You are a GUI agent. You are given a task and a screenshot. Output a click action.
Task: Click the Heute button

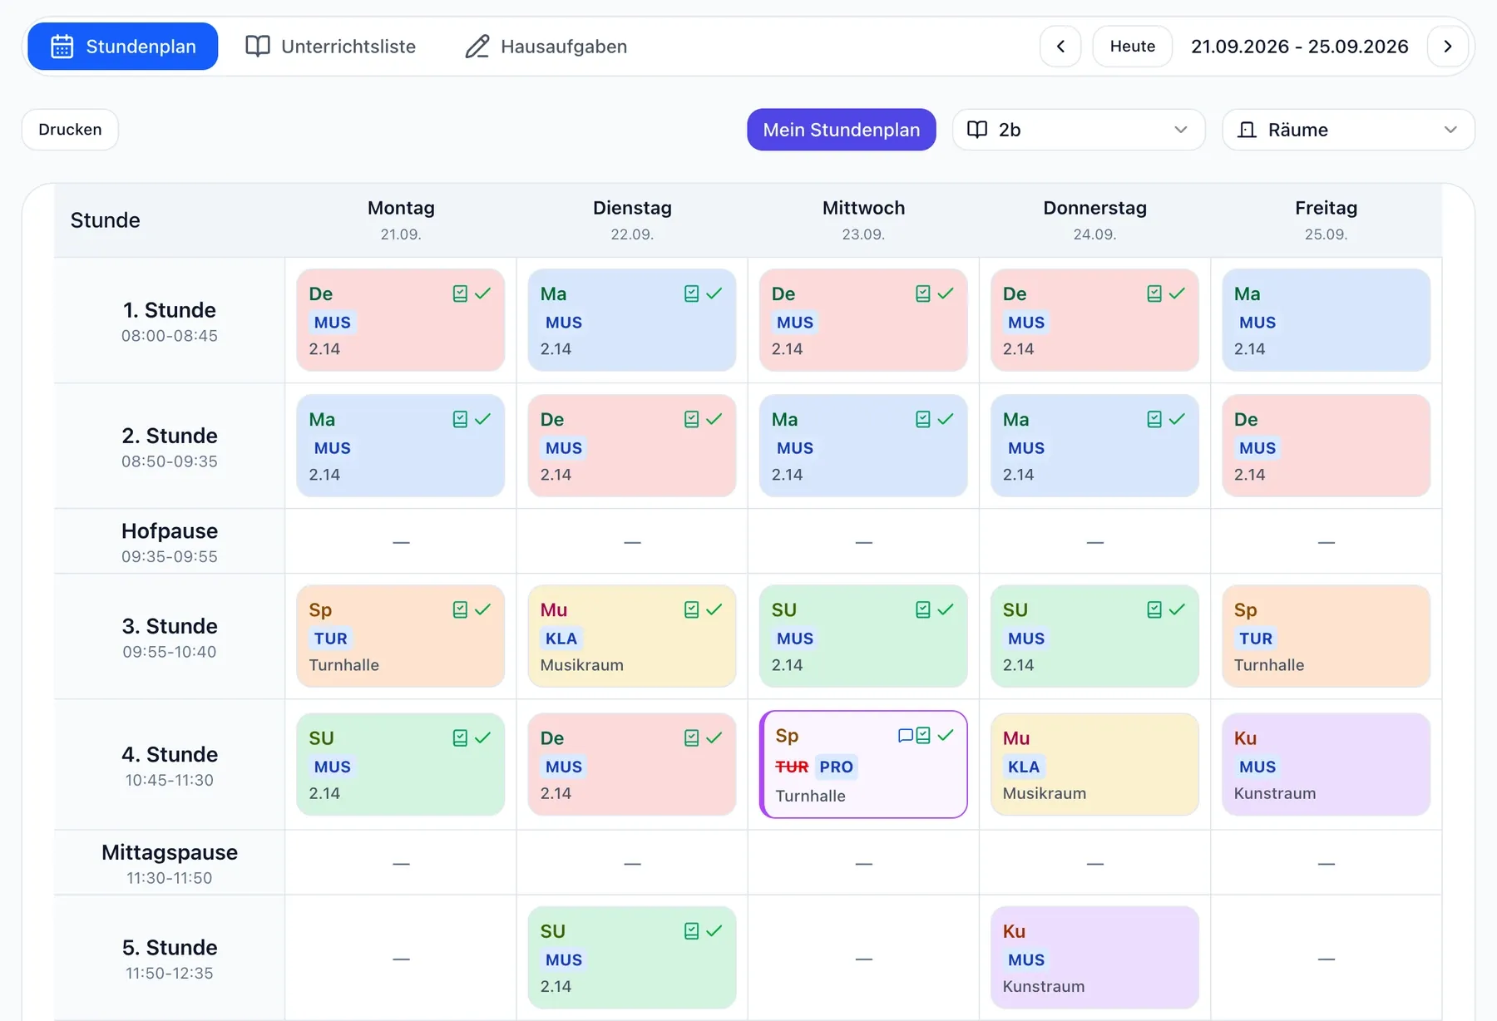coord(1132,47)
